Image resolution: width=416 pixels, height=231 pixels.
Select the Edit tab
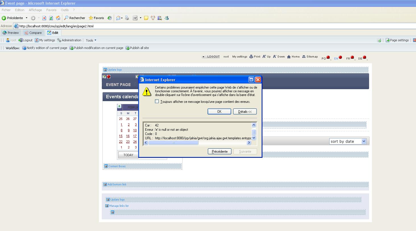tap(53, 33)
